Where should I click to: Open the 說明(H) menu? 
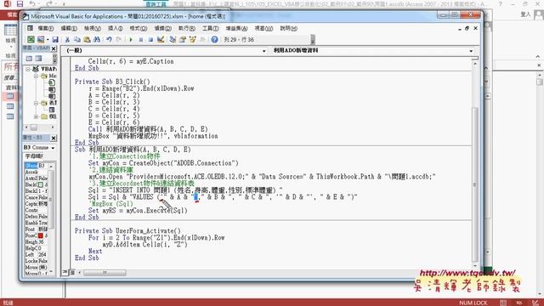click(x=289, y=28)
